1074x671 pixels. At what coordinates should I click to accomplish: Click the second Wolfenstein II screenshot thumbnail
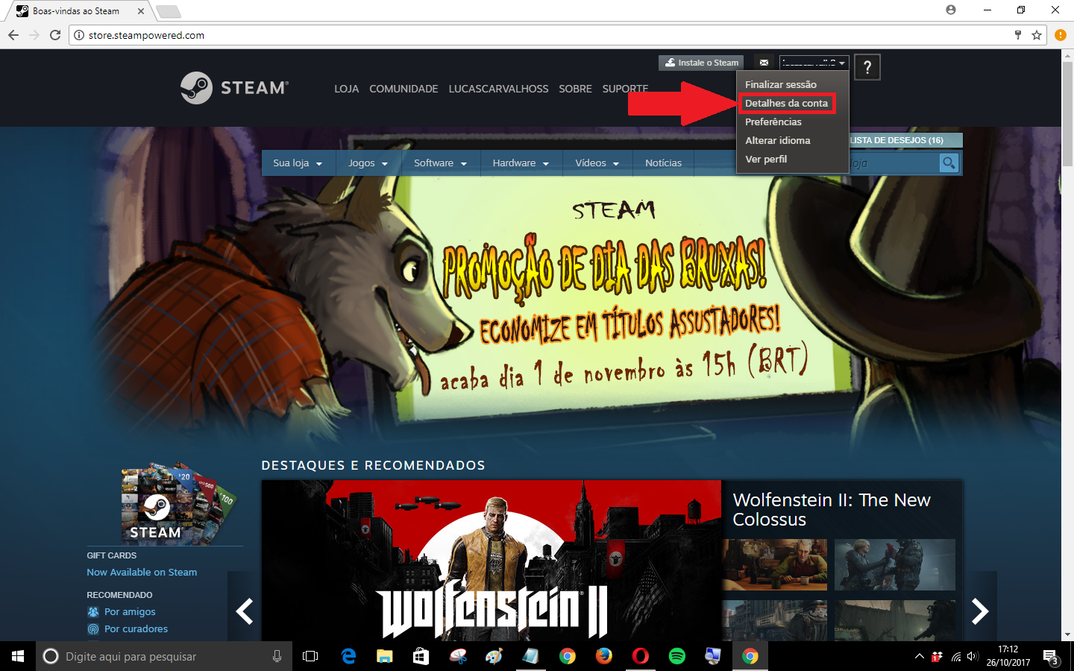coord(895,565)
